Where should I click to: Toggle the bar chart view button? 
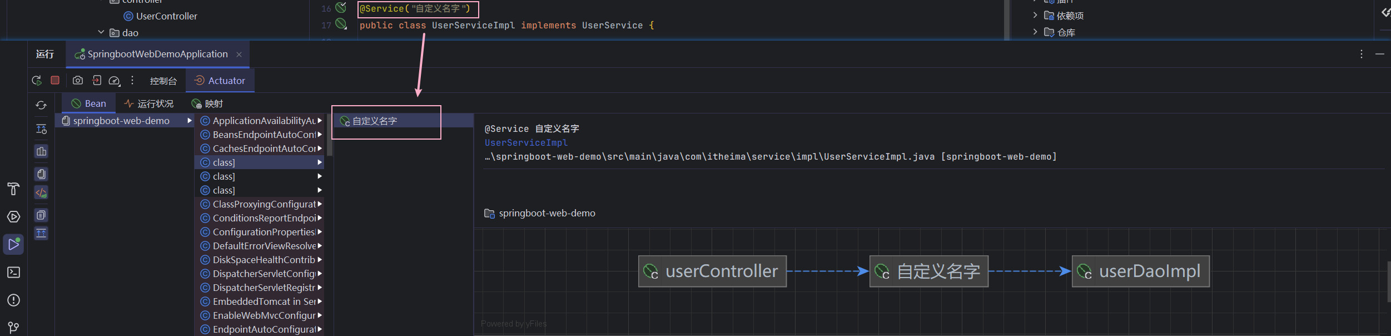[41, 151]
